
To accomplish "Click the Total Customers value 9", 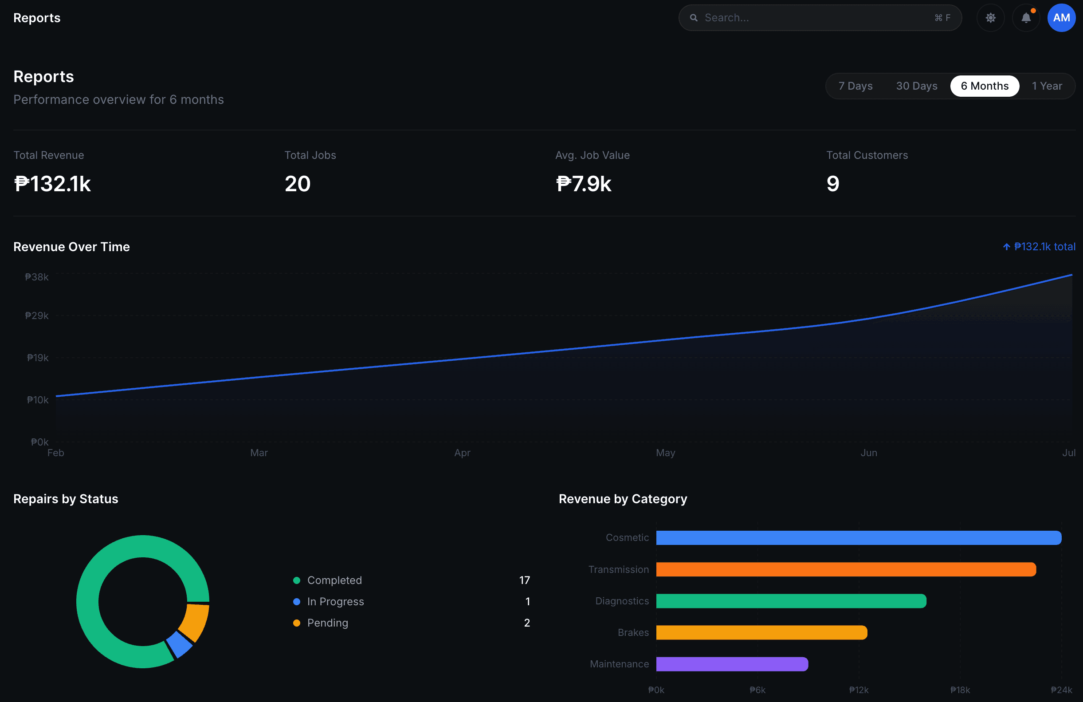I will coord(832,184).
